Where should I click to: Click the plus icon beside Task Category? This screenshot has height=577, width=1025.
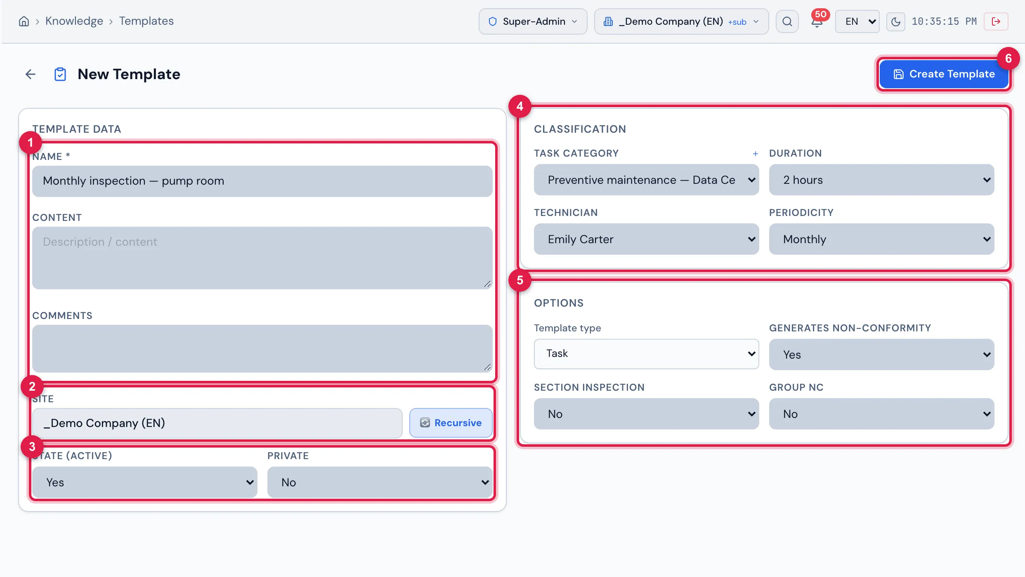coord(755,154)
